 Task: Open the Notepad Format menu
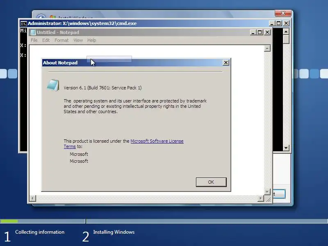coord(61,40)
